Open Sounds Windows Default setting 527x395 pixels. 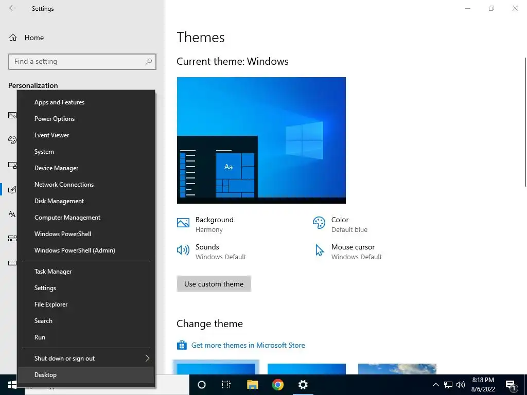pos(220,252)
